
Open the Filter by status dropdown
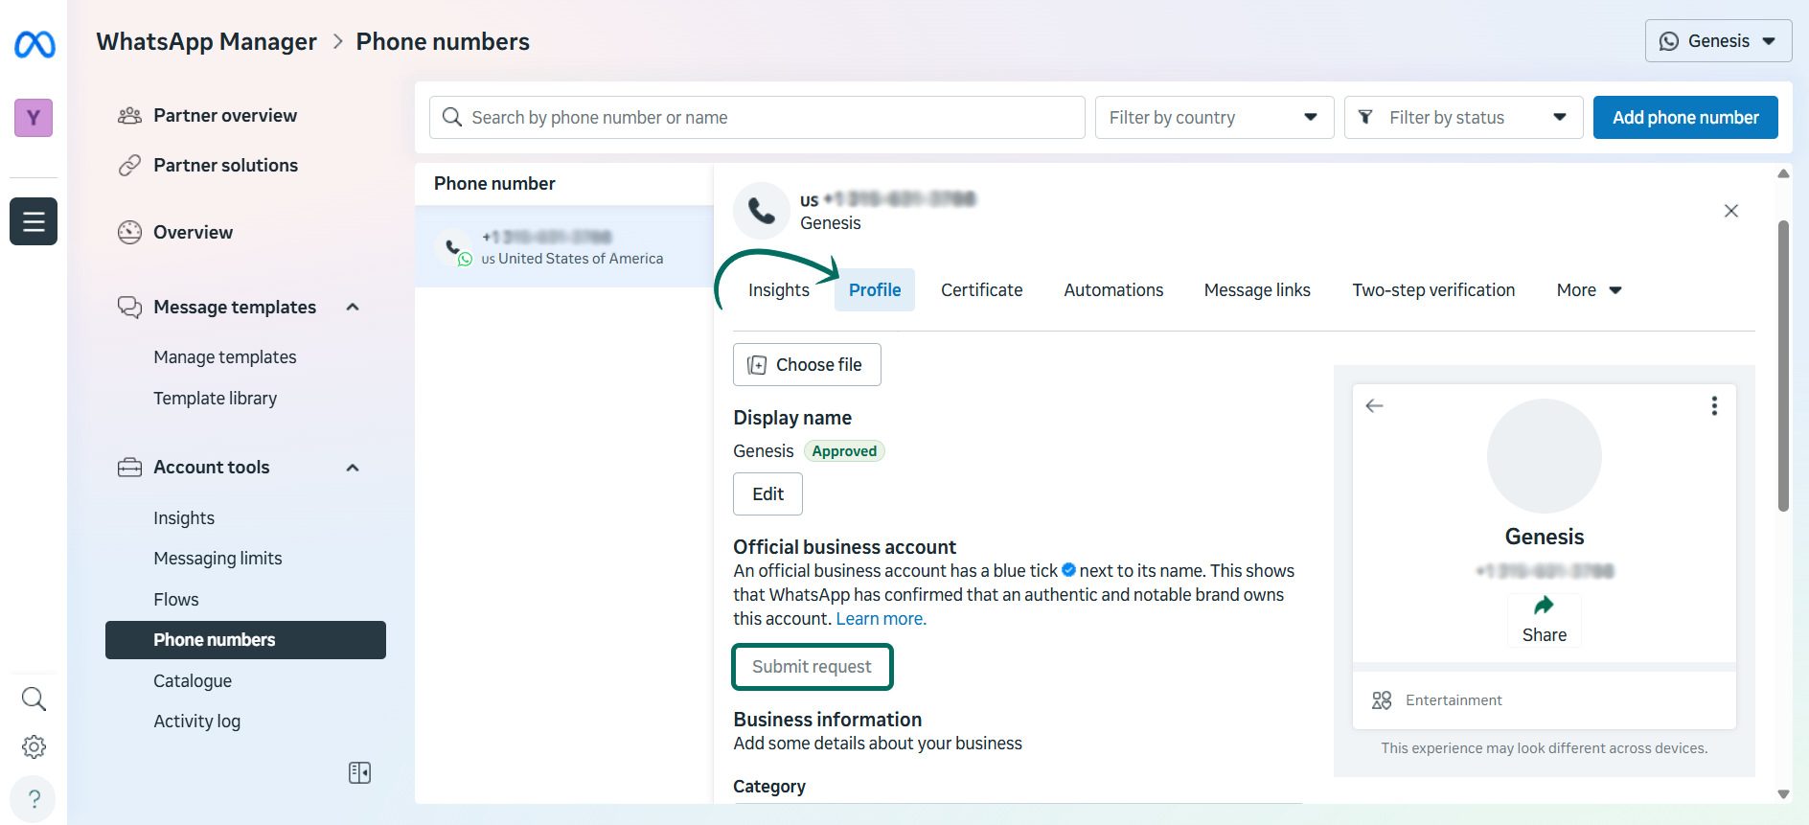tap(1462, 118)
